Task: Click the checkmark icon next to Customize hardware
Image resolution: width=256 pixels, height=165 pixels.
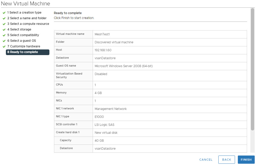Action: coord(4,46)
